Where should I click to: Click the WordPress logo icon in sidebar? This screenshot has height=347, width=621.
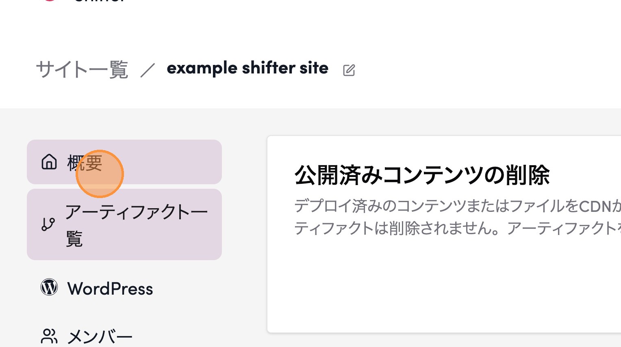tap(49, 287)
